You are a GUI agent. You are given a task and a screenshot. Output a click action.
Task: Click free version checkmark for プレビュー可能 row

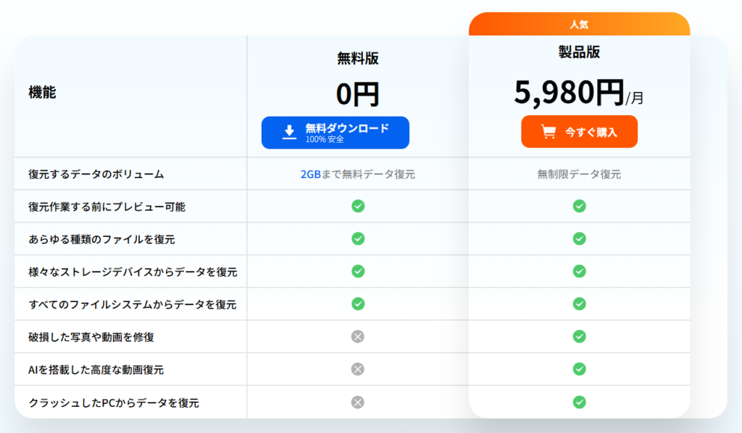coord(358,206)
